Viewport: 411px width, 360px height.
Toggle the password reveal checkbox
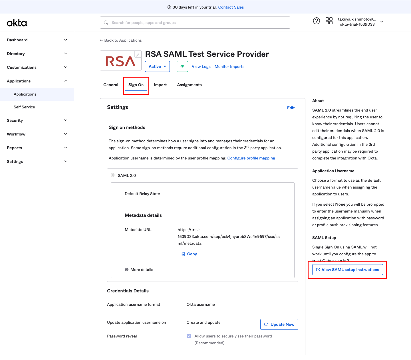click(189, 336)
